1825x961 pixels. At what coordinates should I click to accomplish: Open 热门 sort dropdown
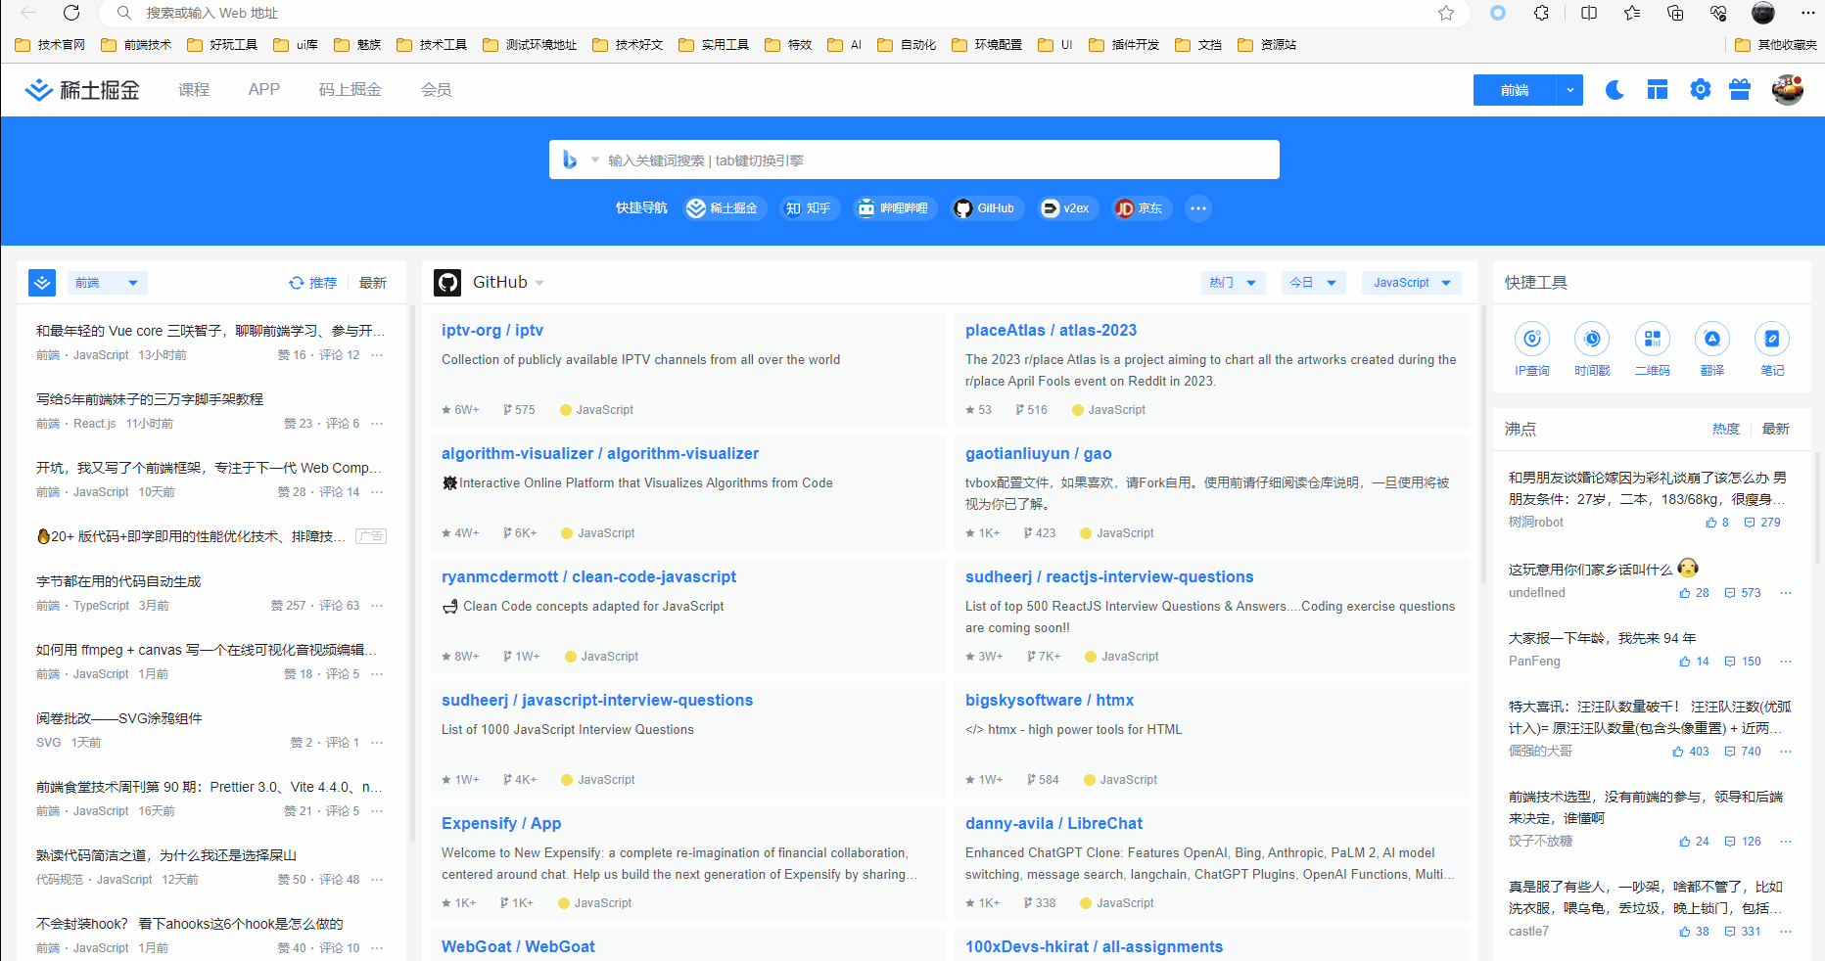click(1234, 283)
